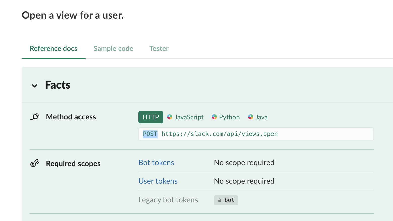Screen dimensions: 393x221
Task: Click the plug icon beside Method access
Action: pos(35,117)
